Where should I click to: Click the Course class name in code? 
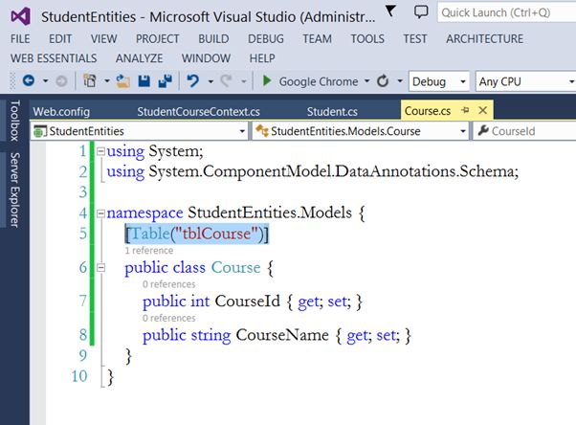[x=235, y=267]
